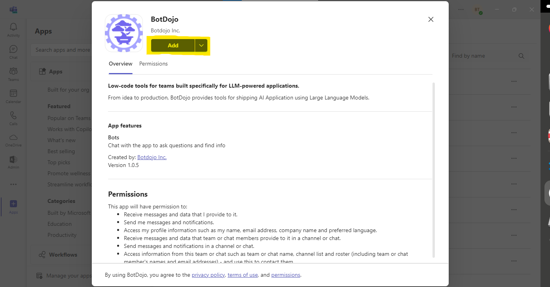Click the dialog vertical scrollbar
The image size is (550, 287).
click(434, 170)
